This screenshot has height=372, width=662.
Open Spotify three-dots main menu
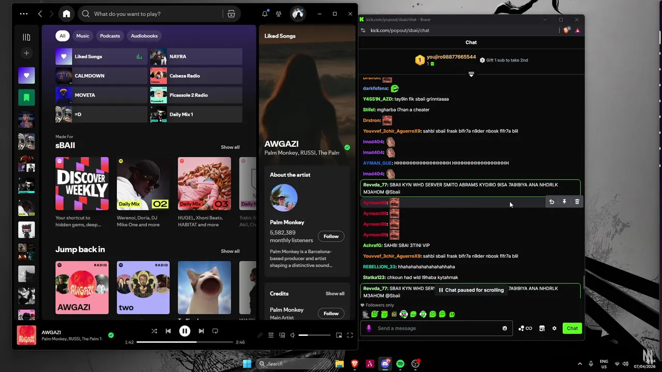[x=24, y=14]
